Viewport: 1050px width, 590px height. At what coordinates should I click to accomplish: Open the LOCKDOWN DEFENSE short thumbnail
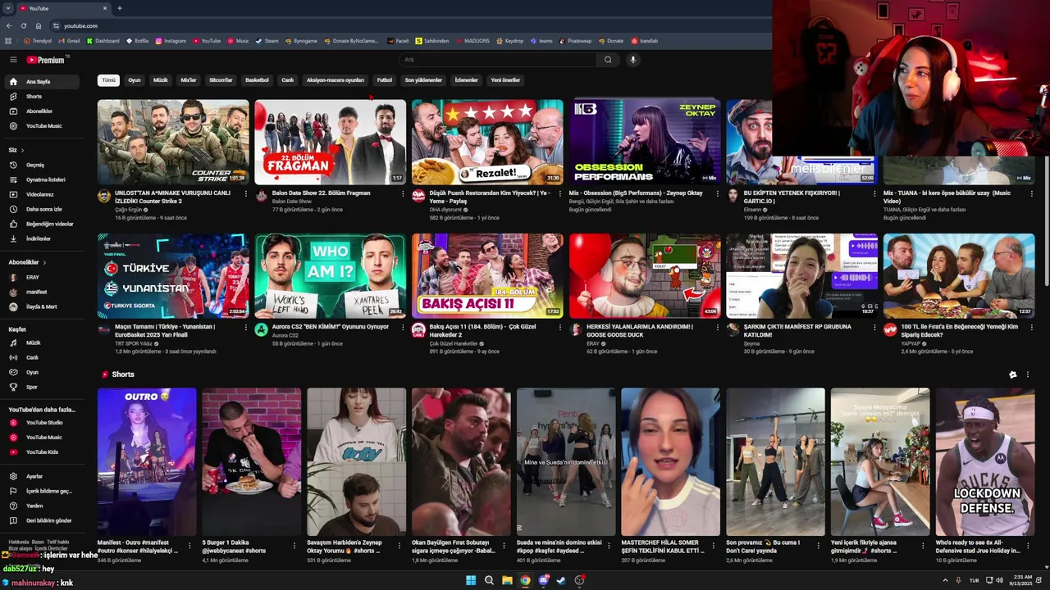tap(985, 461)
